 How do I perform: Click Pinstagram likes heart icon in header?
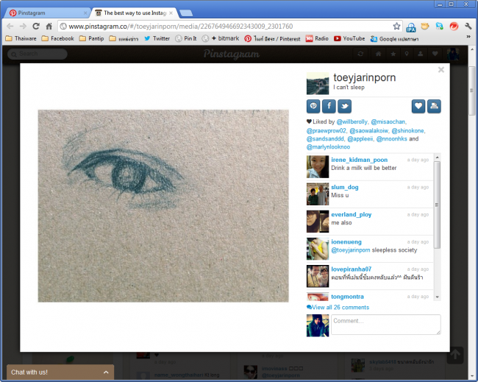435,54
